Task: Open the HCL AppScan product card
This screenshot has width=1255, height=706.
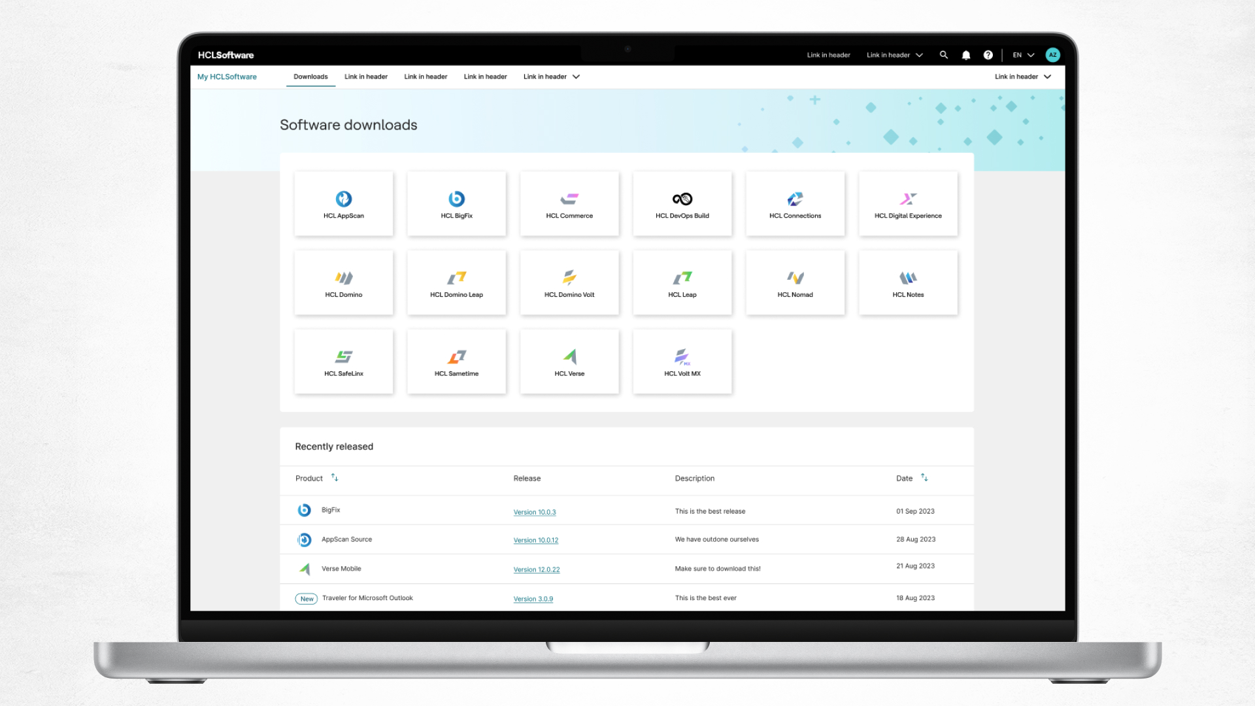Action: point(344,204)
